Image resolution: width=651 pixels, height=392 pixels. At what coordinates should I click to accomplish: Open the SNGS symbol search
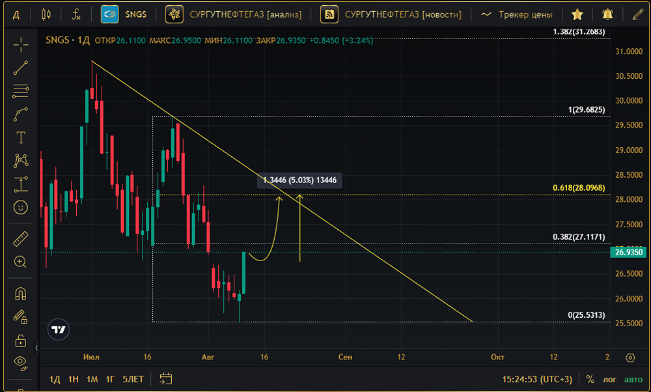[x=124, y=14]
